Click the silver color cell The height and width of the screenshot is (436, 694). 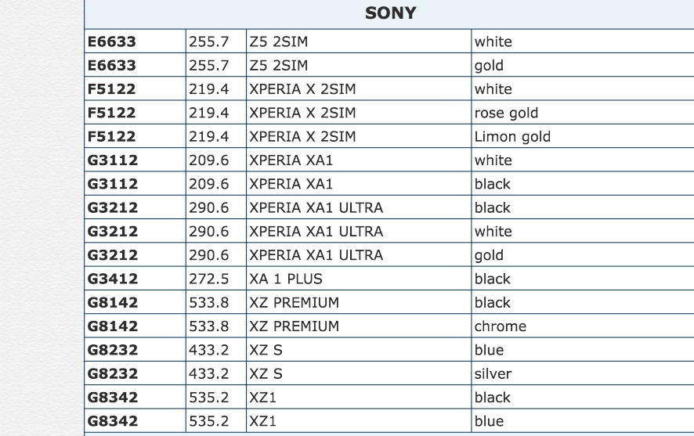click(x=493, y=373)
